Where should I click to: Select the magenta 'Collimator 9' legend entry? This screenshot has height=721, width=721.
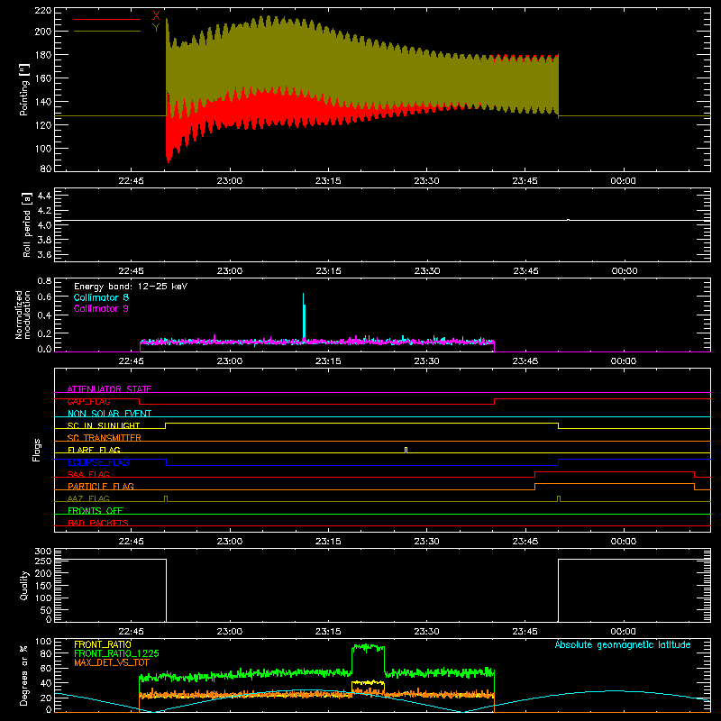pyautogui.click(x=101, y=308)
